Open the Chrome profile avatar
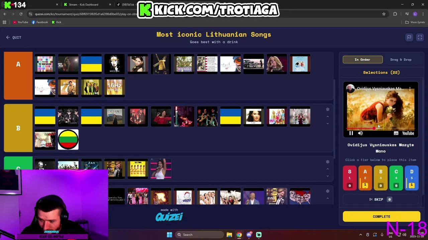Image resolution: width=428 pixels, height=240 pixels. tap(415, 14)
